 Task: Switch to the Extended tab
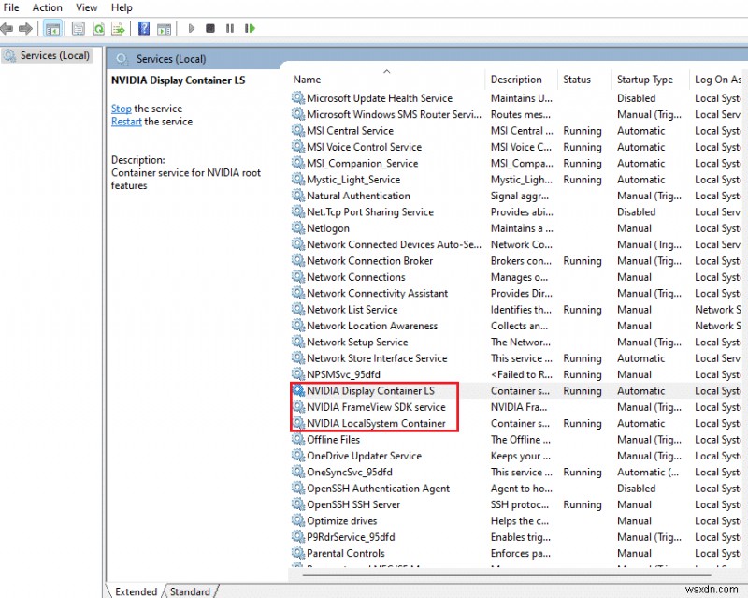pyautogui.click(x=136, y=591)
